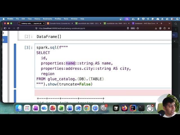Open the Bookmarks menu
The height and width of the screenshot is (135, 180).
click(x=48, y=19)
